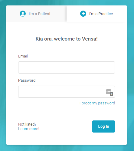Click the Log In button
Viewport: 134px width, 151px height.
click(x=103, y=126)
